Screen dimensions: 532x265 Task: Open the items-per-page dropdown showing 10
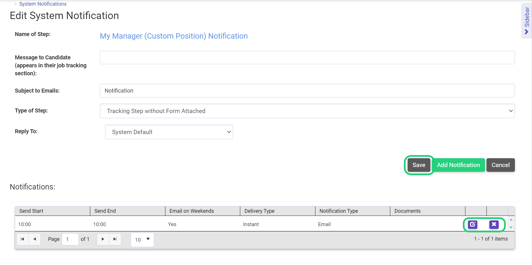pyautogui.click(x=142, y=240)
